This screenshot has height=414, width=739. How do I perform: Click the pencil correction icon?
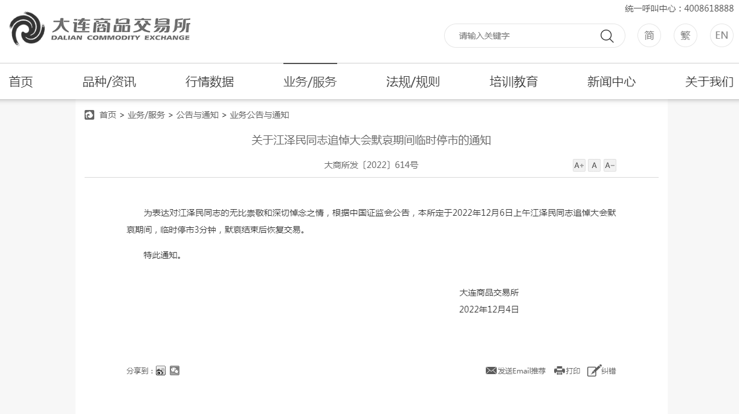pyautogui.click(x=594, y=370)
